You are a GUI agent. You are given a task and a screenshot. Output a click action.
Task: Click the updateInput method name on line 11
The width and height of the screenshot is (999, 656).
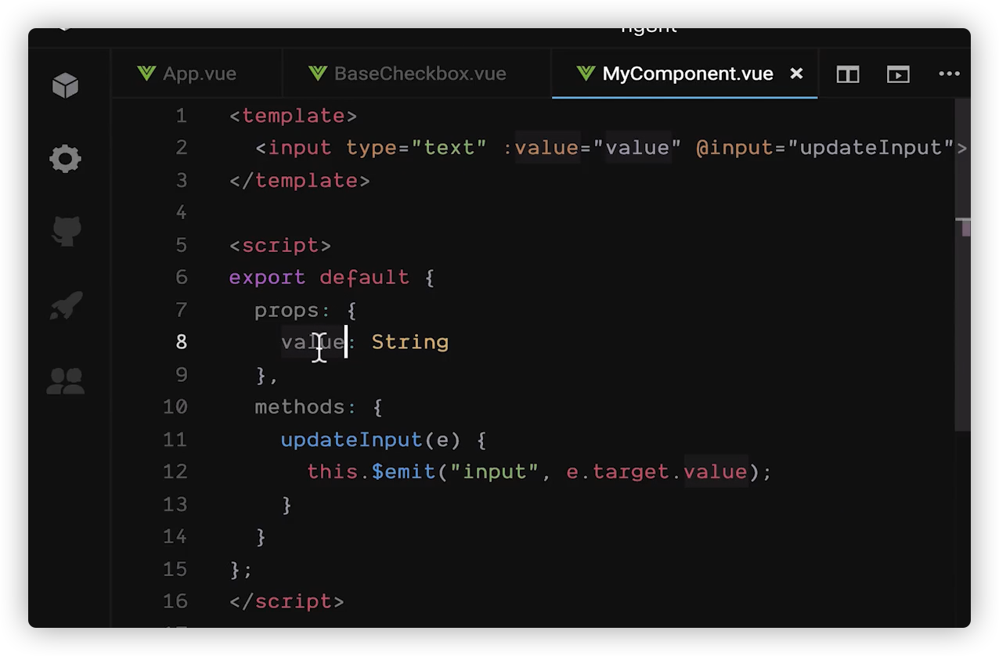pyautogui.click(x=352, y=439)
